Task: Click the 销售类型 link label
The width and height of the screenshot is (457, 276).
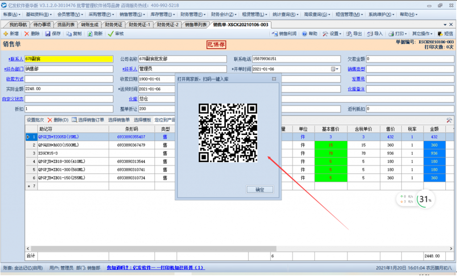Action: 356,69
